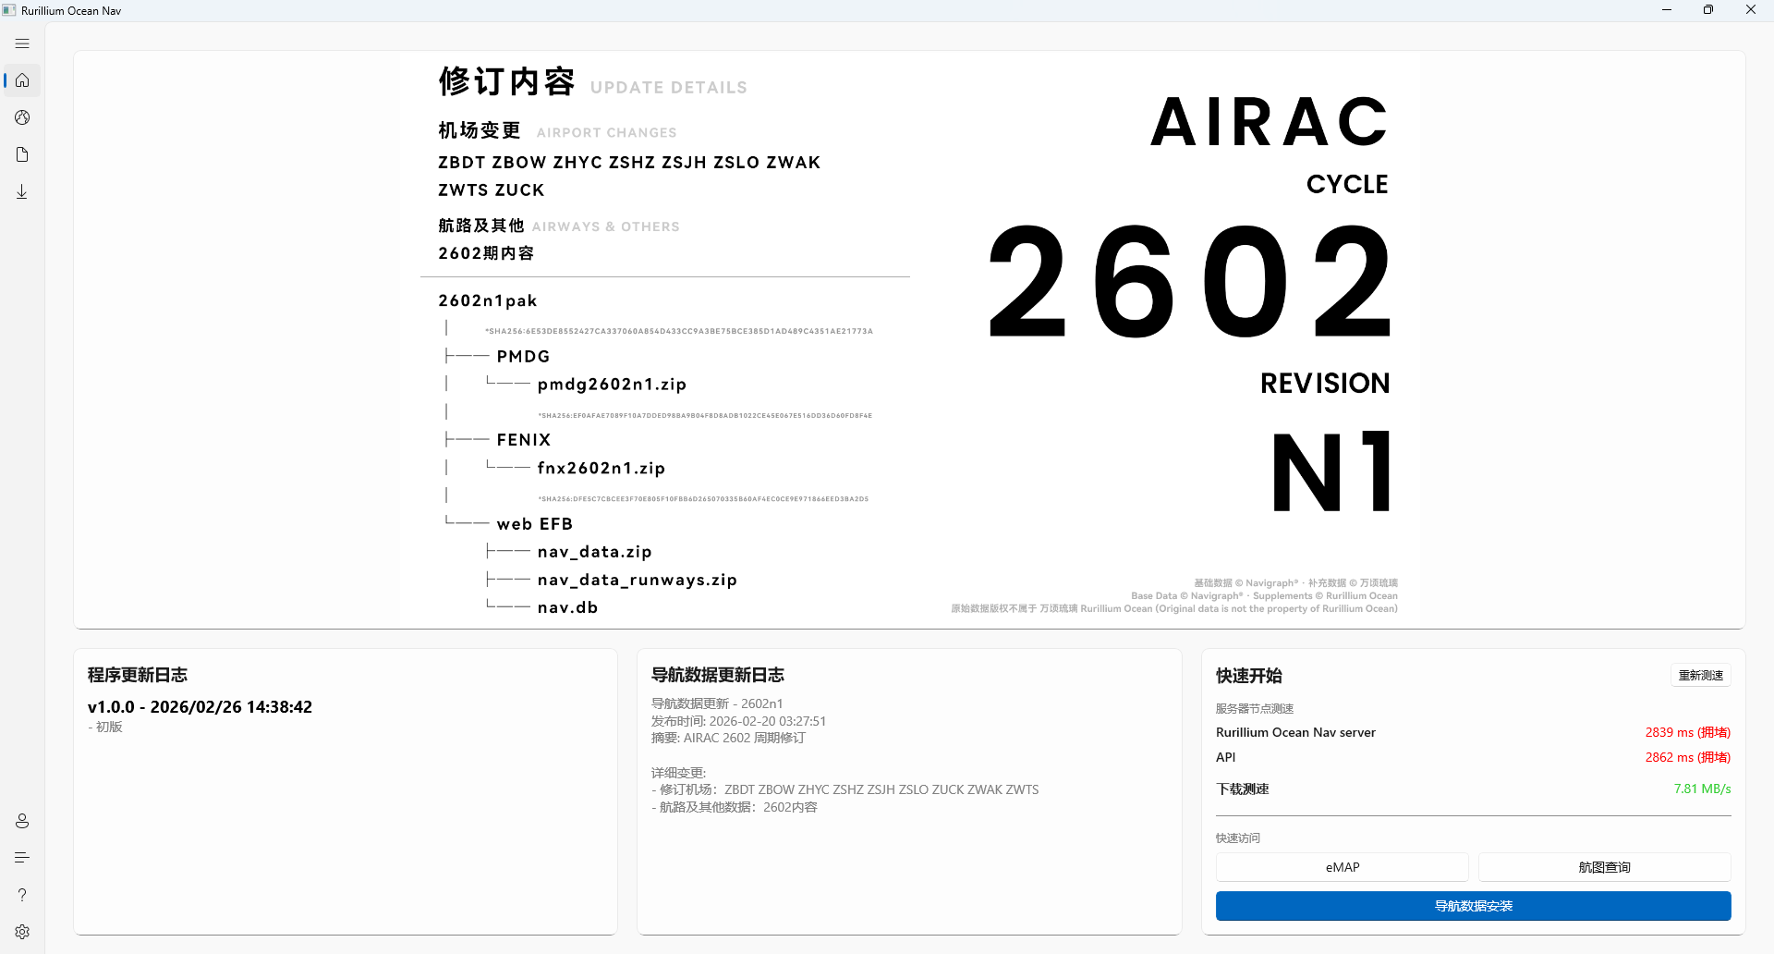Open the hamburger navigation menu
Image resolution: width=1774 pixels, height=954 pixels.
tap(22, 43)
